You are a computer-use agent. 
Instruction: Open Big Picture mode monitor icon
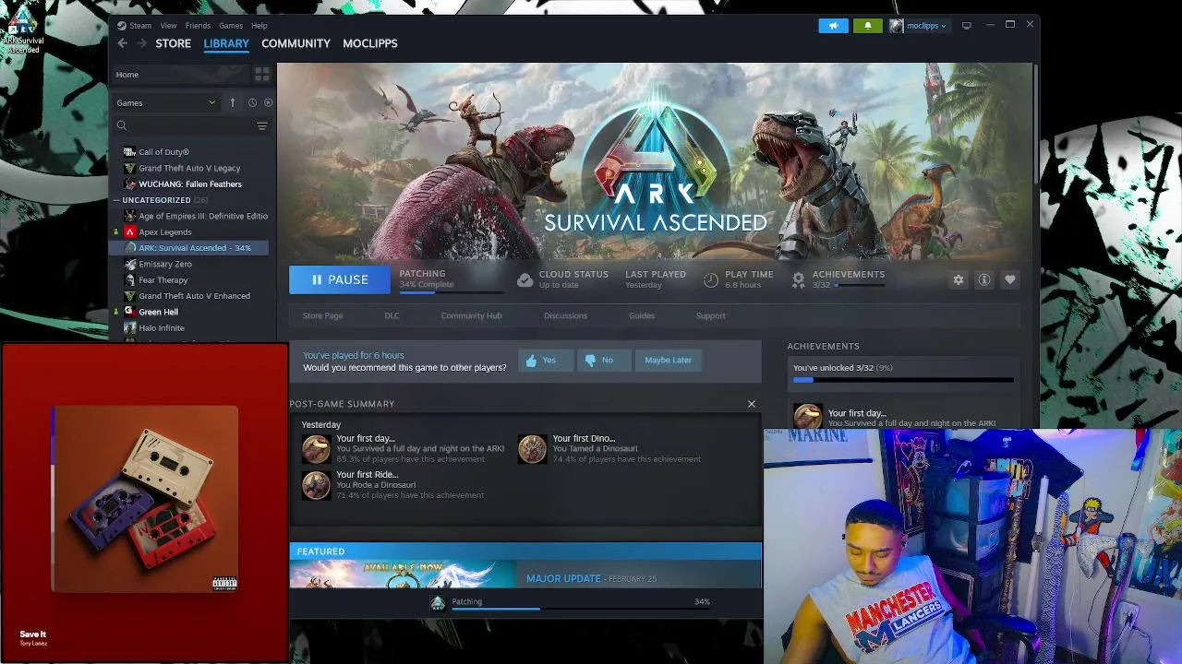pos(966,26)
